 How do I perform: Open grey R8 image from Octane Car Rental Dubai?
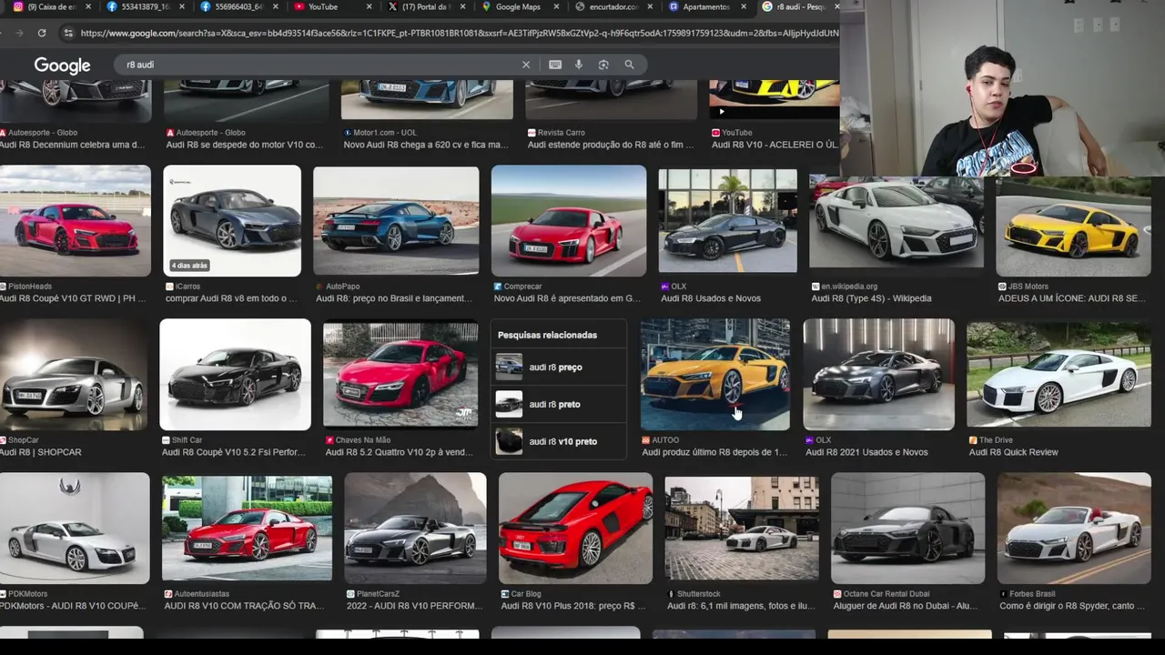click(907, 529)
